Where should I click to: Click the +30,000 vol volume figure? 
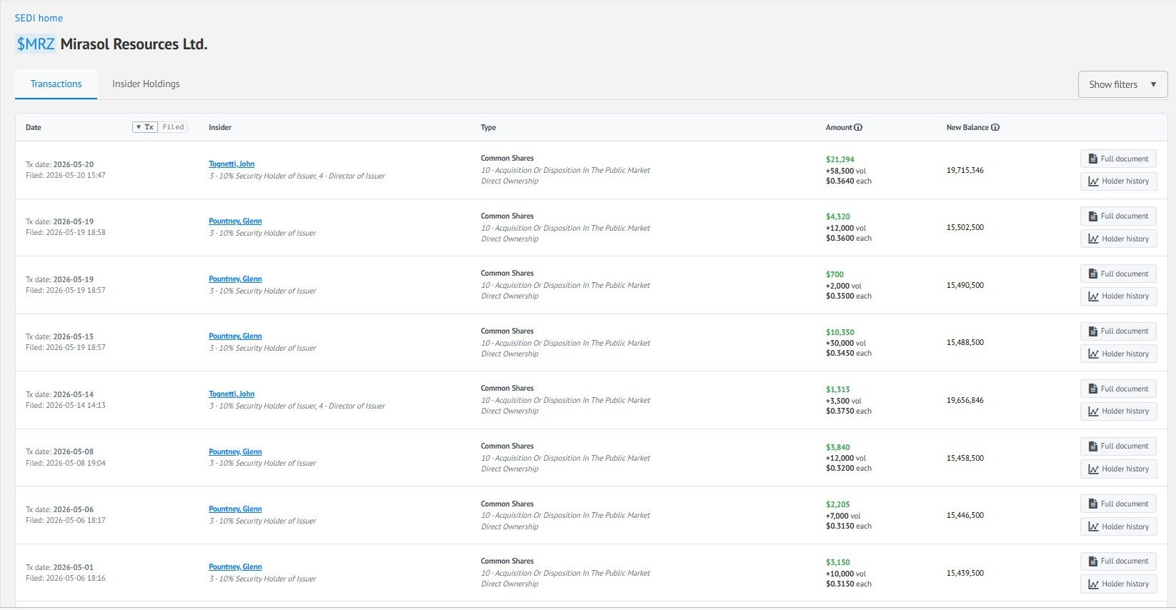point(846,343)
